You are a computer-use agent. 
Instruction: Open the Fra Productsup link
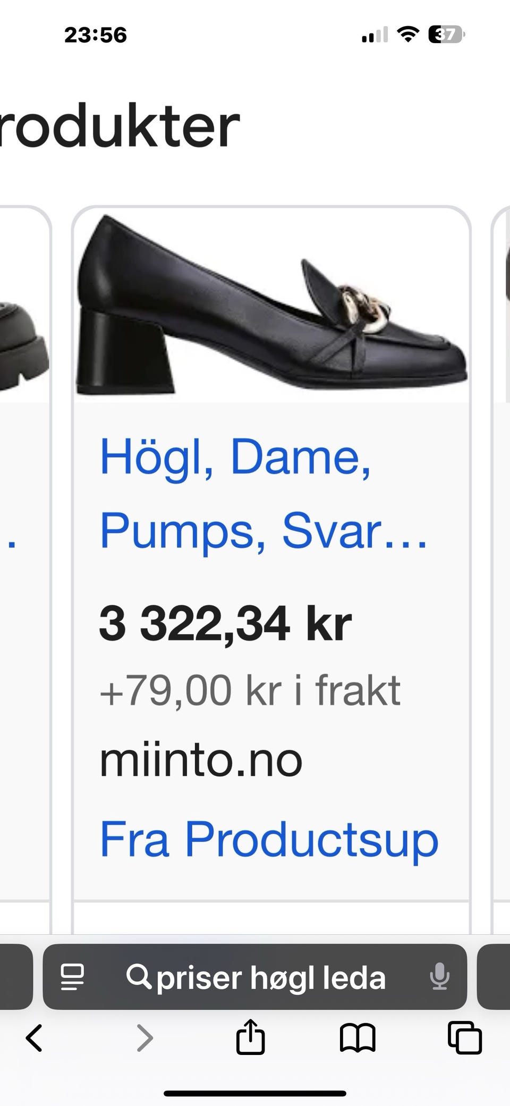[x=269, y=839]
